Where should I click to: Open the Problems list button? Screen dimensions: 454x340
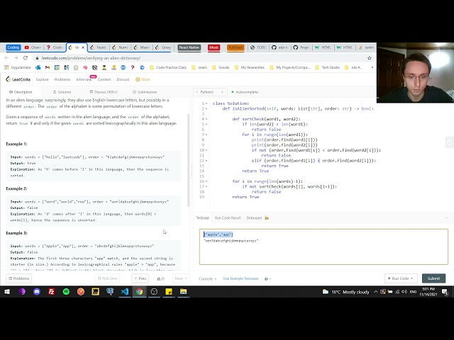coord(19,278)
